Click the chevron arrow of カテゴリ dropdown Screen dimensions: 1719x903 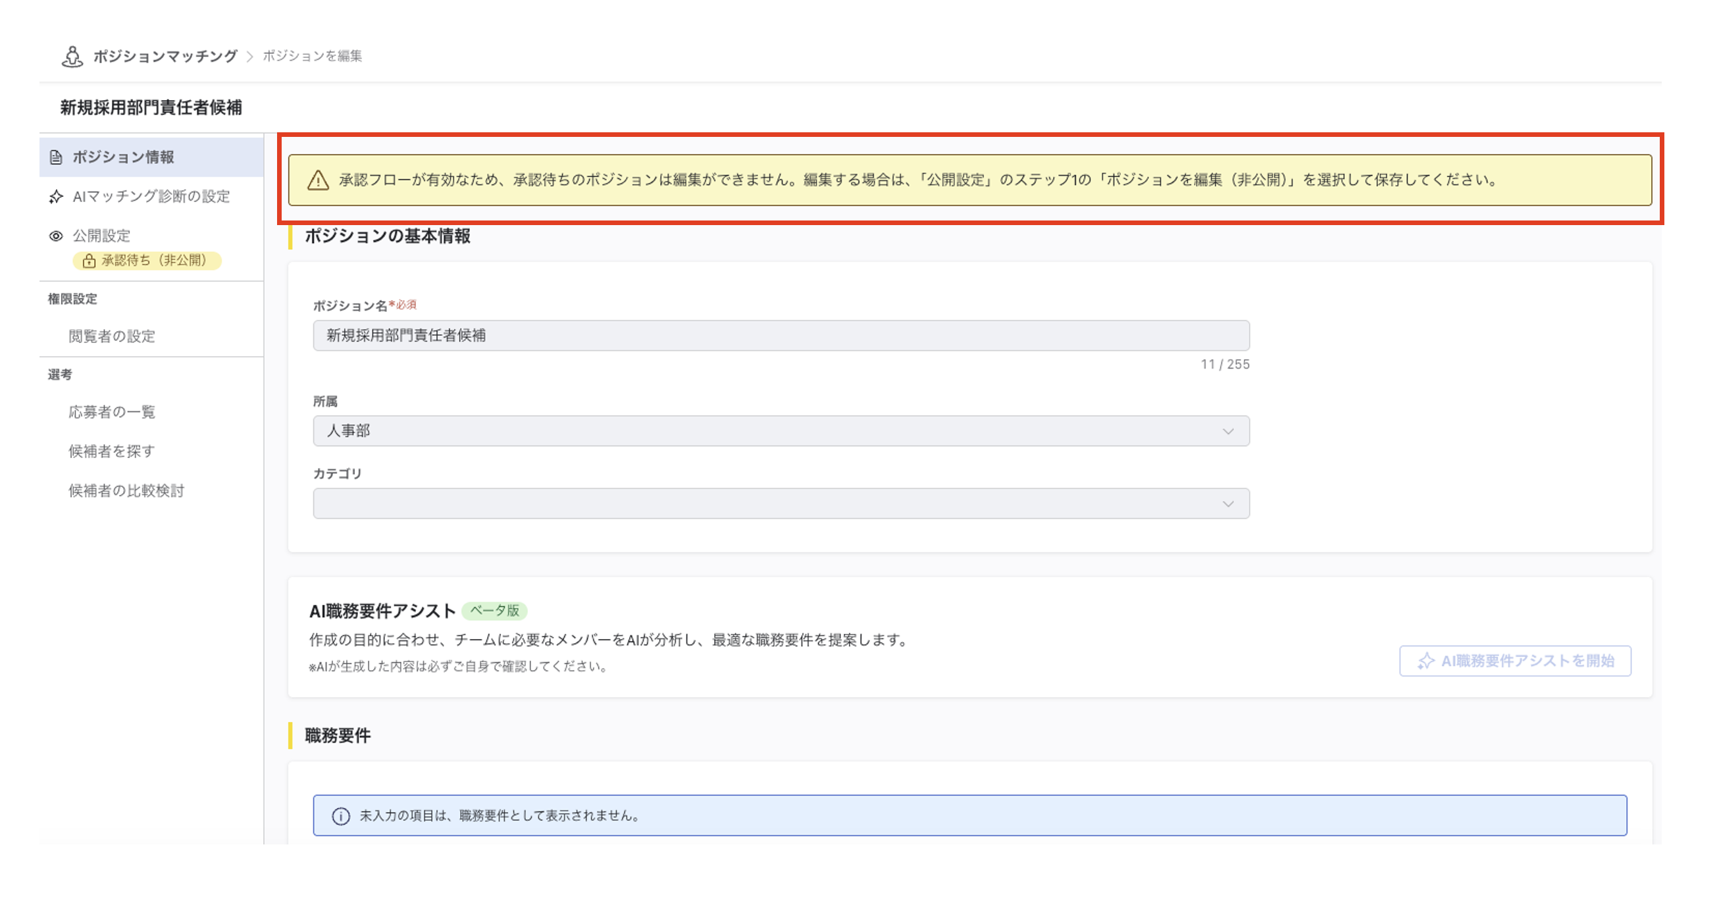click(1228, 504)
